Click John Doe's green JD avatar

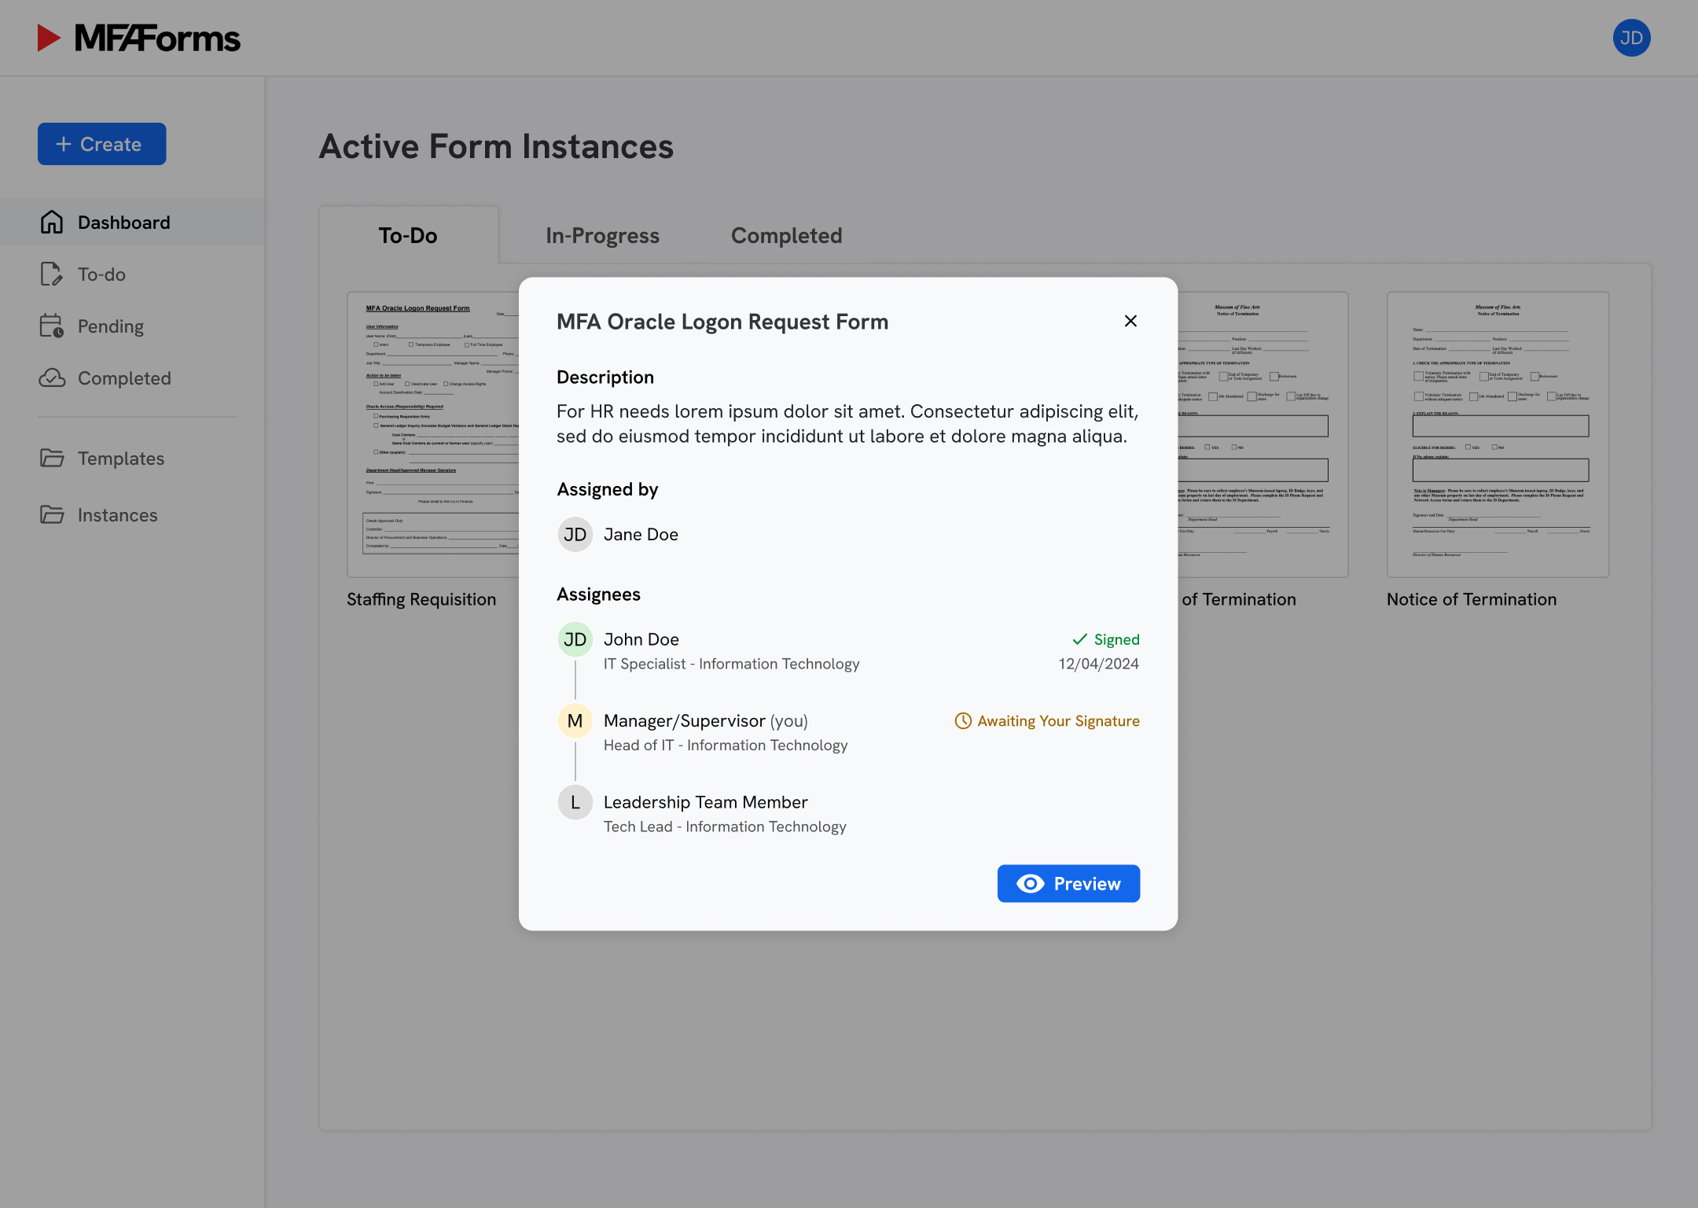[x=575, y=639]
